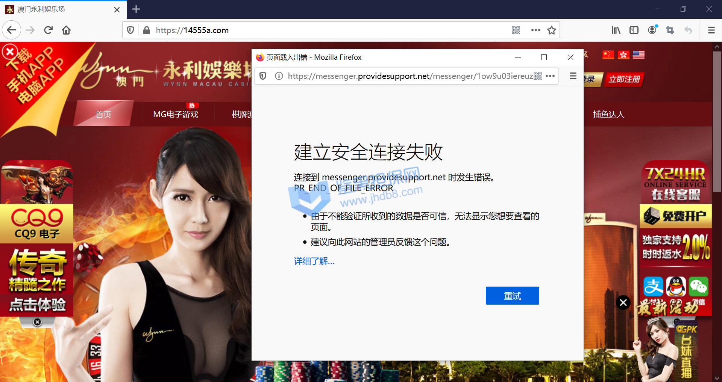
Task: Open the popup window hamburger menu
Action: click(x=573, y=76)
